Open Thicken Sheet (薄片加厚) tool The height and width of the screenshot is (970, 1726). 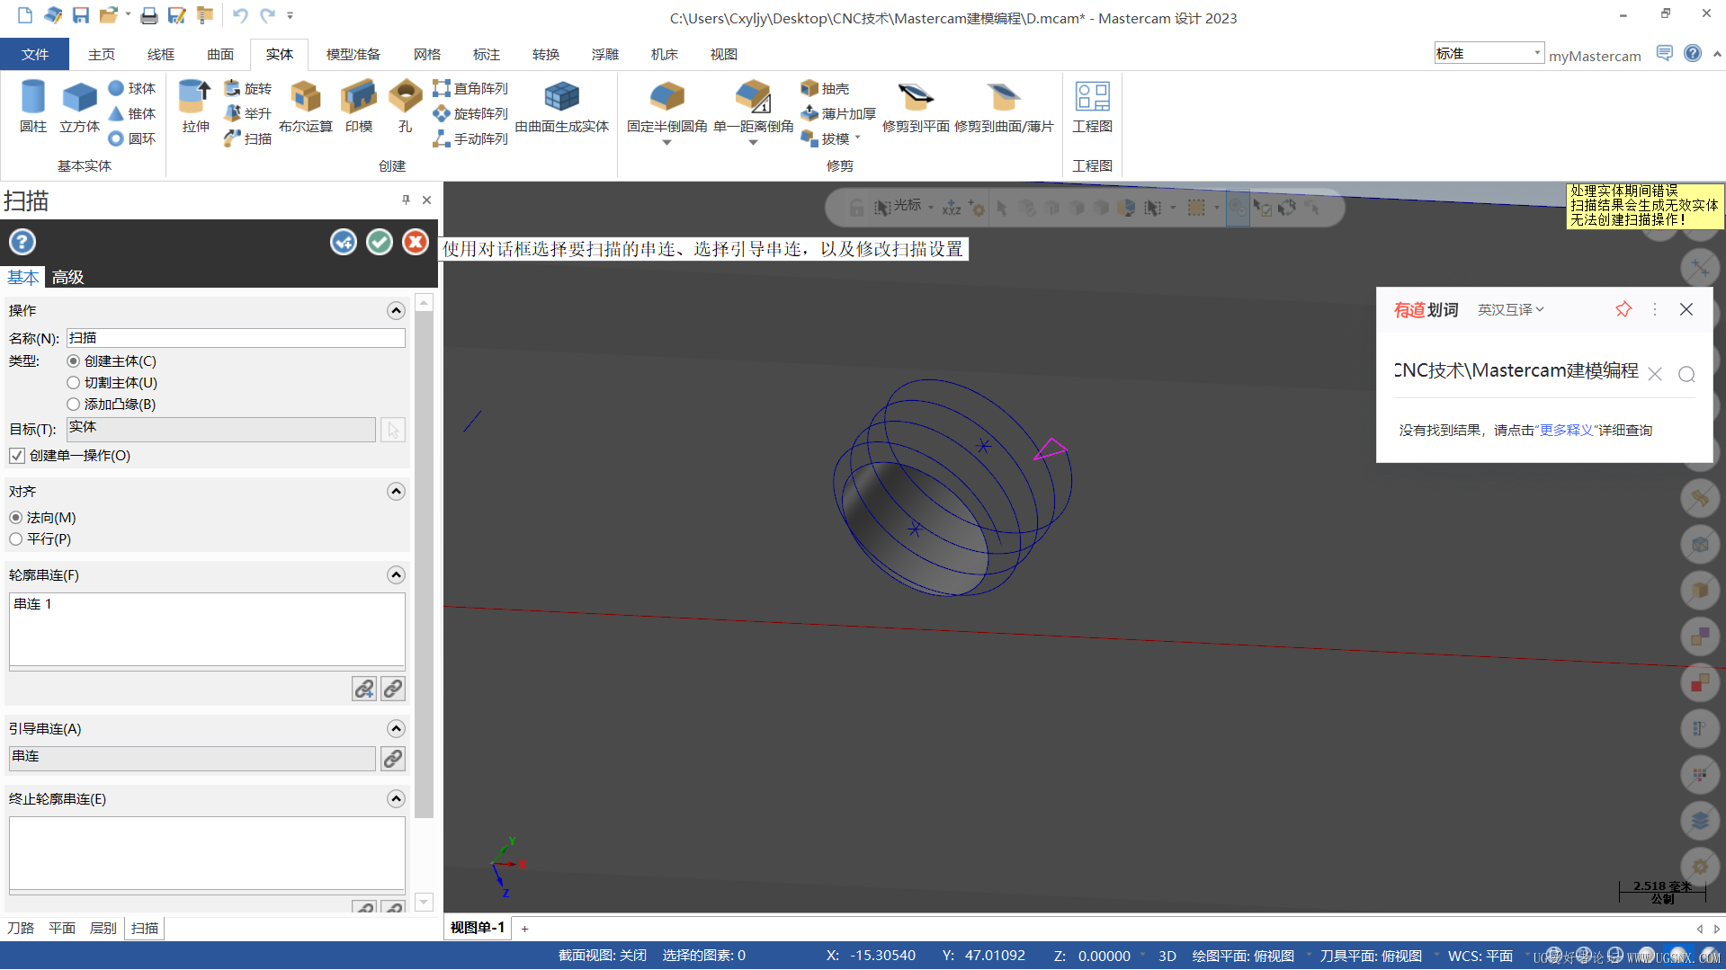tap(838, 113)
